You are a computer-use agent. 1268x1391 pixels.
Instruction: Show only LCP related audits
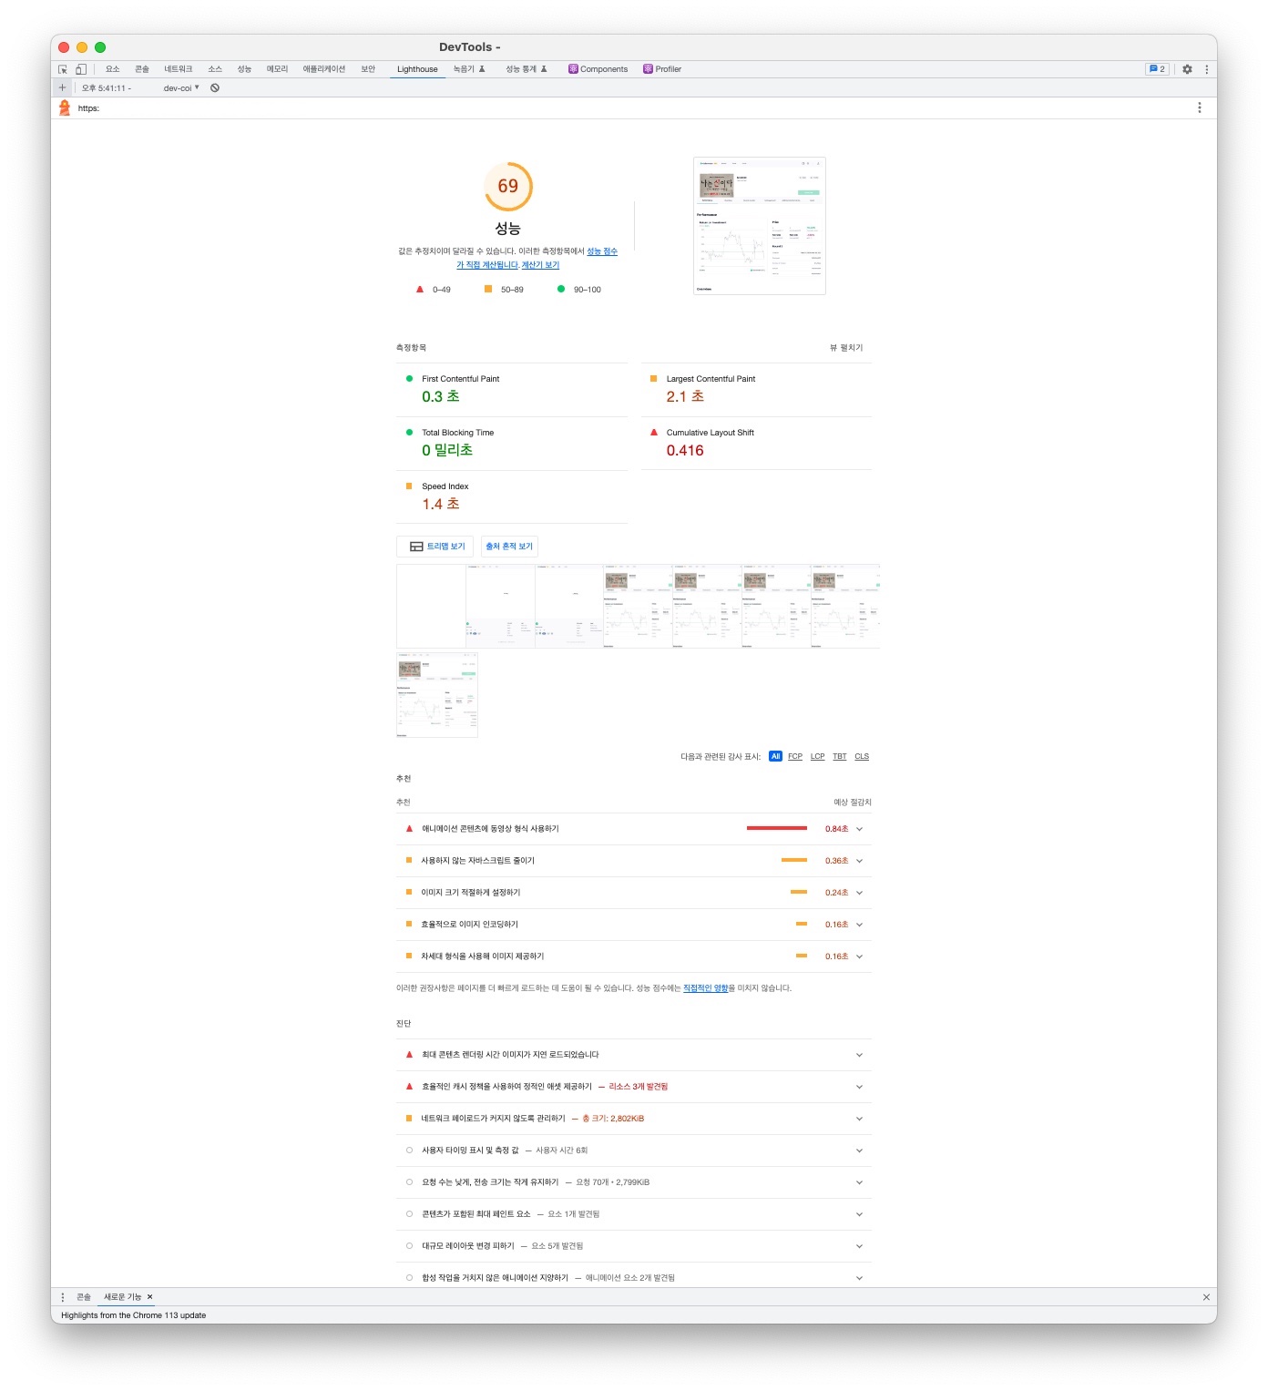pyautogui.click(x=818, y=757)
